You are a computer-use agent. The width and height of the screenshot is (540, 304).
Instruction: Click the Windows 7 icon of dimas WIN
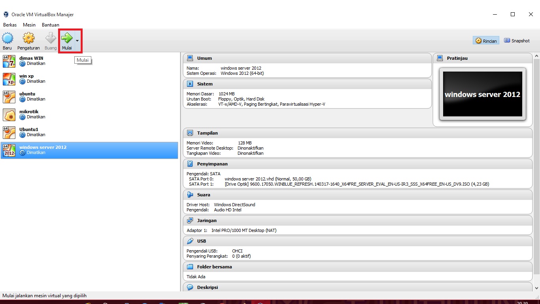pos(9,61)
